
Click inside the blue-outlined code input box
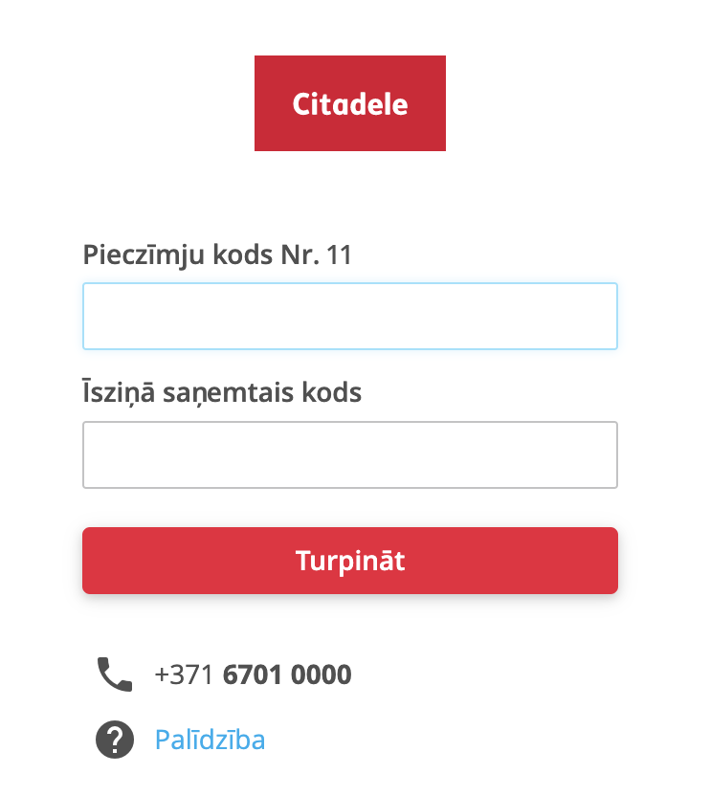(350, 317)
